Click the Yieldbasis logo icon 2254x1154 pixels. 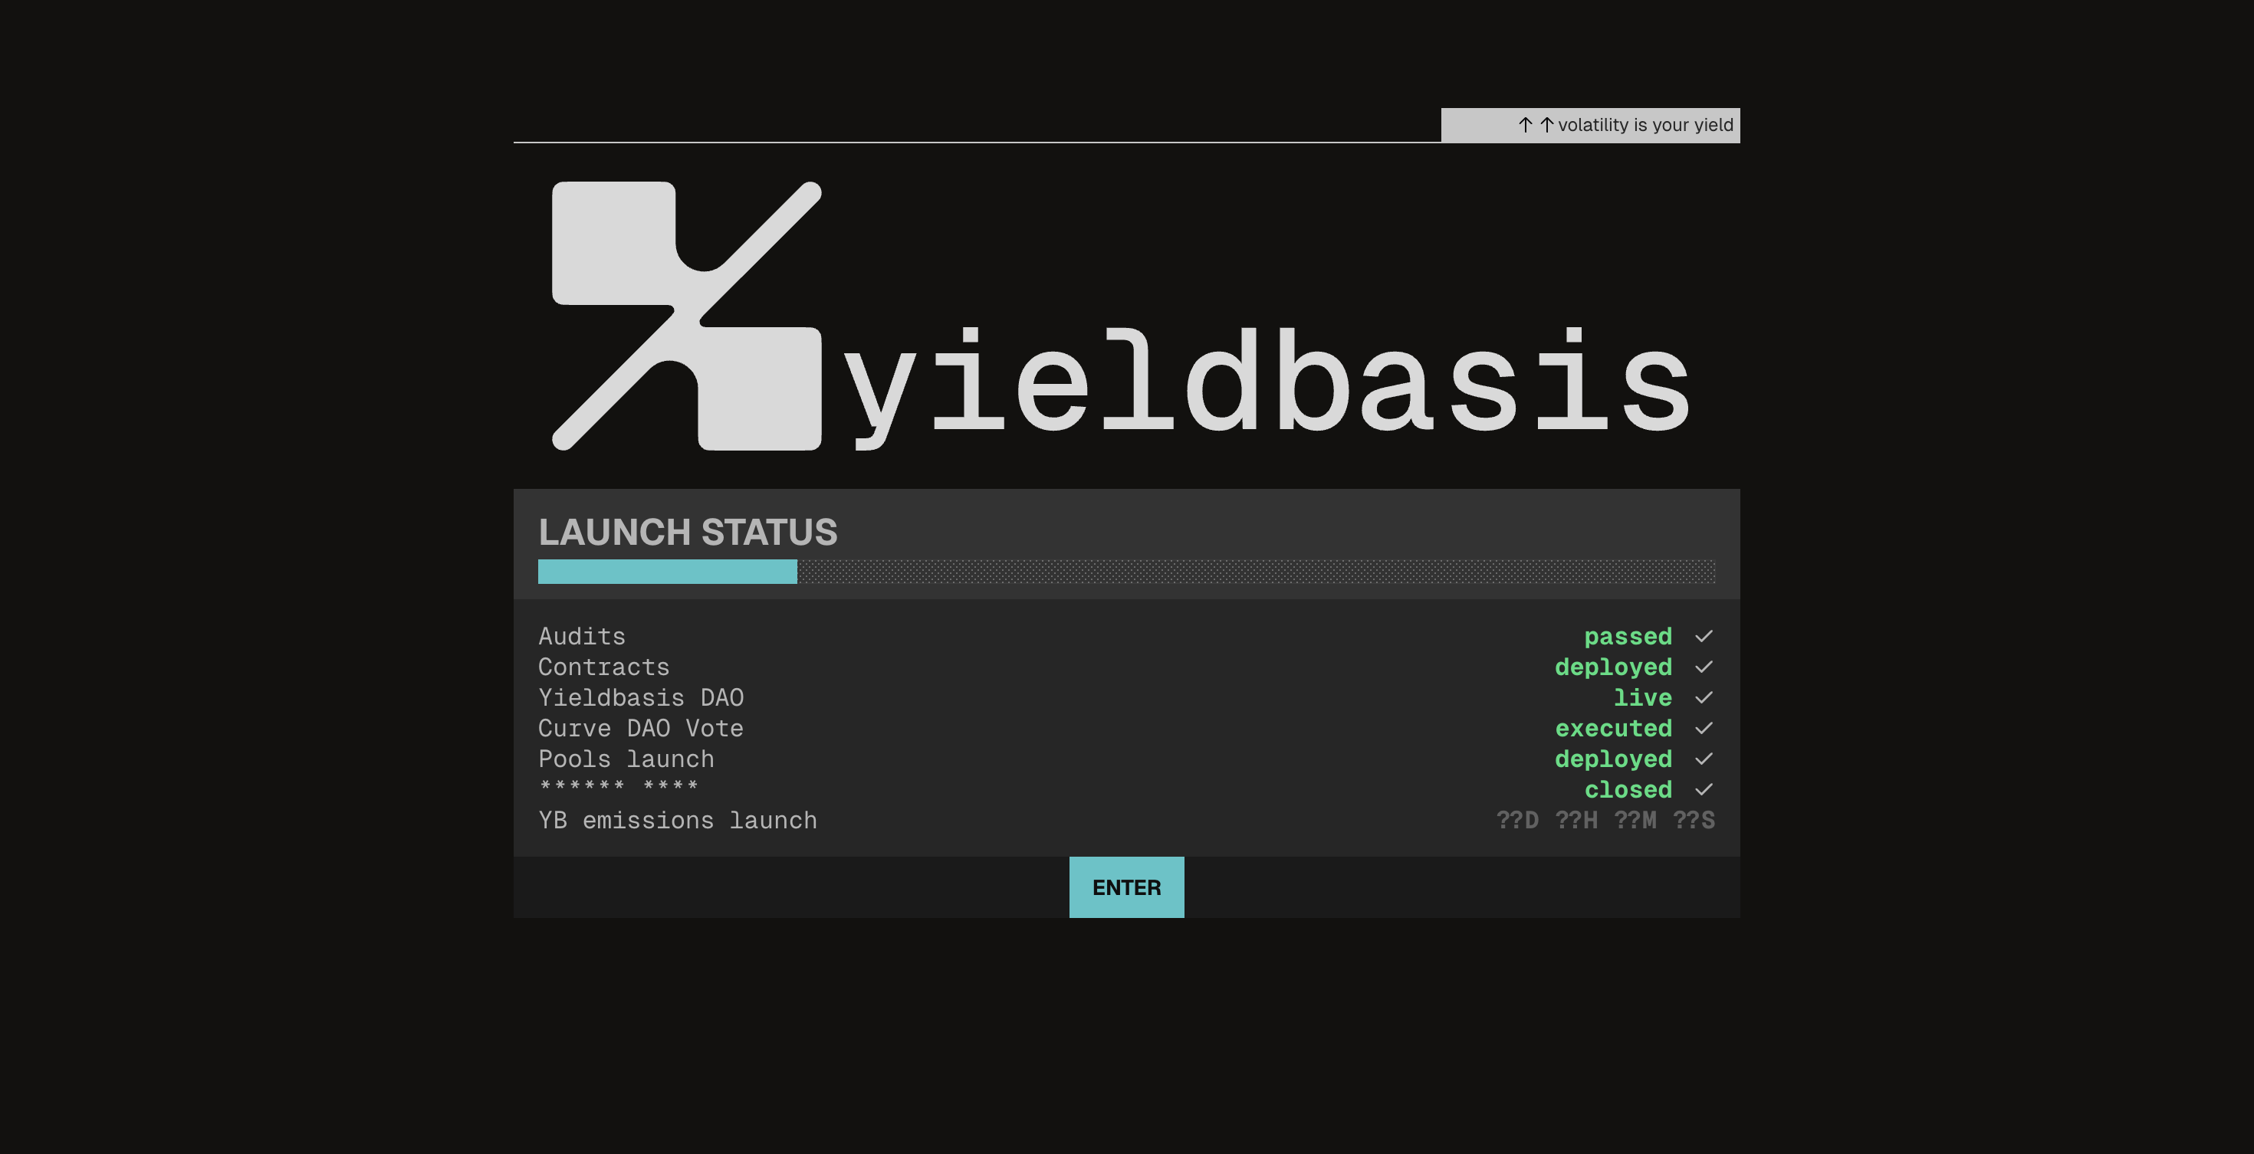(x=687, y=315)
